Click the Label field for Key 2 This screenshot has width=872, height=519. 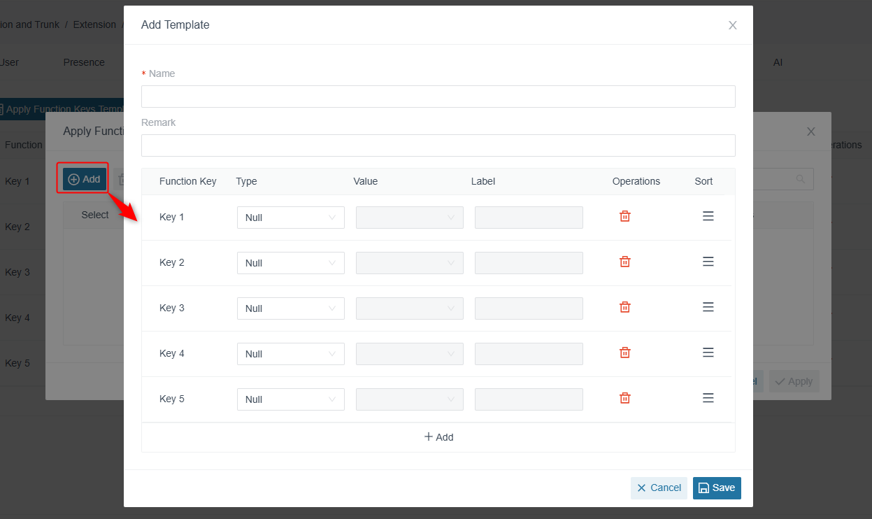(529, 263)
